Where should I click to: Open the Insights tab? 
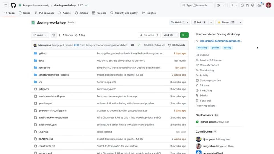point(149,13)
